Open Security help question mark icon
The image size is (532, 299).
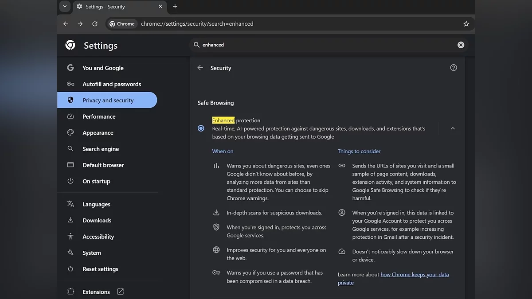453,68
